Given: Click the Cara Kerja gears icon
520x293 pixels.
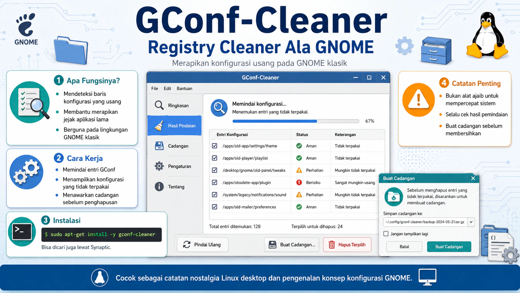Looking at the screenshot, I should coord(26,172).
